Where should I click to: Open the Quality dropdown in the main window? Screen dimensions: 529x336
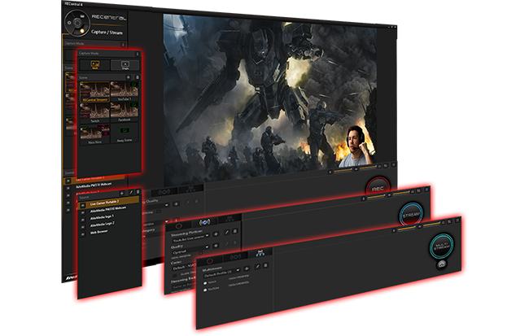click(x=155, y=206)
